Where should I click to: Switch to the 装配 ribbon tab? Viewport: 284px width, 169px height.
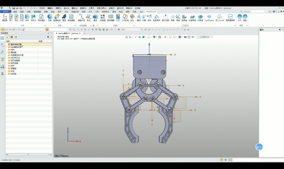click(46, 12)
